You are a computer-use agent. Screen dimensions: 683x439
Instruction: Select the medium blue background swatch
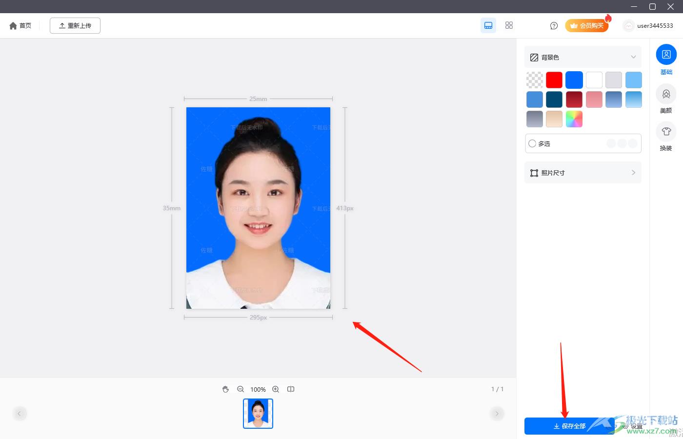(535, 100)
